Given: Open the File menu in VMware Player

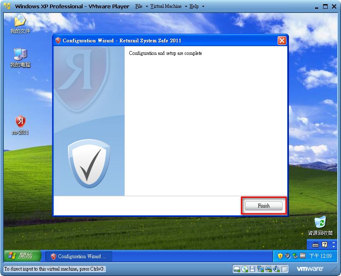Looking at the screenshot, I should tap(139, 6).
